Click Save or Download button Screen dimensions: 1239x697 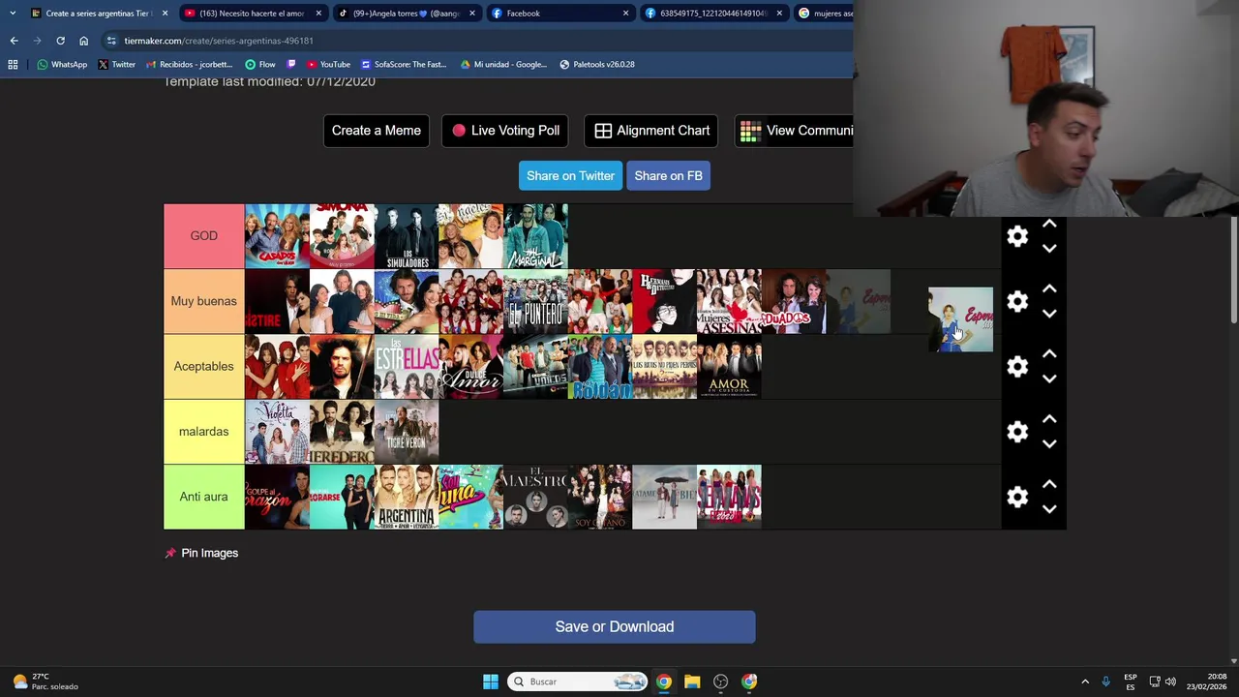615,626
